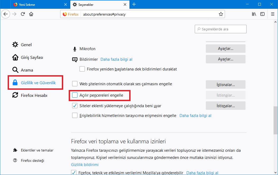Click the vertical scrollbar thumb
278x175 pixels.
coord(275,120)
